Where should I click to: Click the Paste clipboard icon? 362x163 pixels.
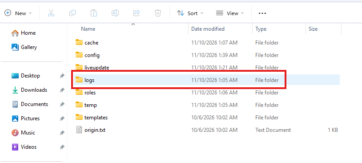point(94,13)
